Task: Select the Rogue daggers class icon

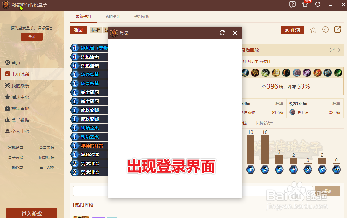Action: (x=266, y=73)
